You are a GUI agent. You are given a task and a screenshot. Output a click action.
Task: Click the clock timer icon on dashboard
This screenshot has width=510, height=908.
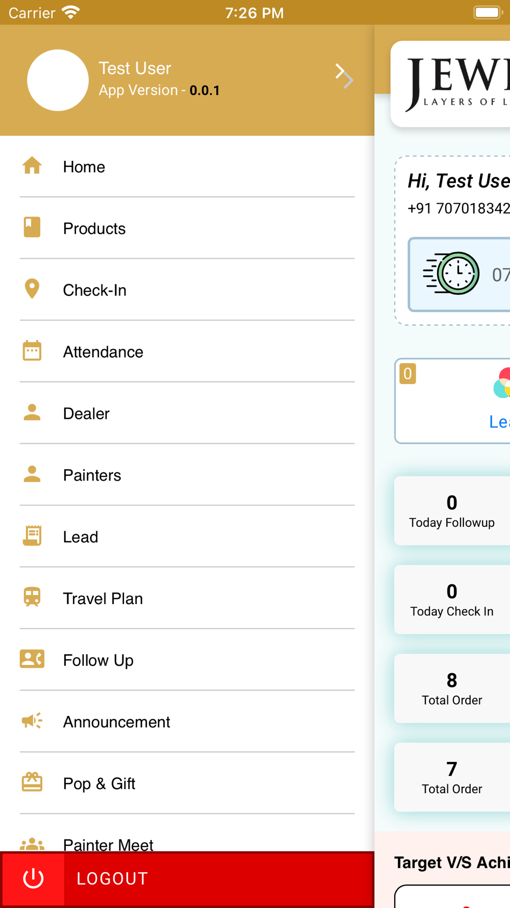click(x=452, y=274)
